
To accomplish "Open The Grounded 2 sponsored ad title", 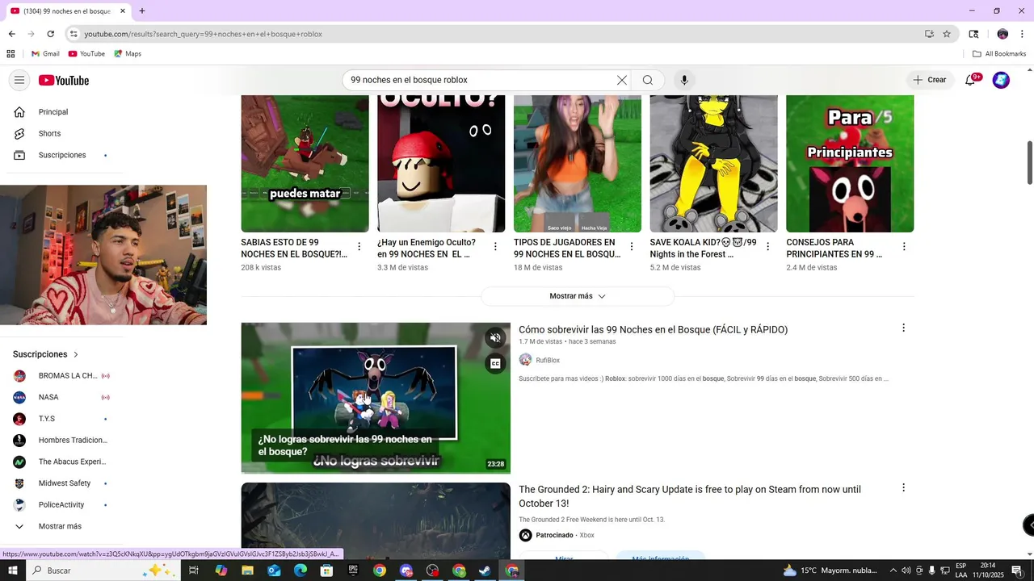I will (690, 496).
